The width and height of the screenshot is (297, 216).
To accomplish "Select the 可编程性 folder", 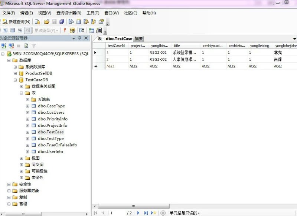I will [x=39, y=171].
